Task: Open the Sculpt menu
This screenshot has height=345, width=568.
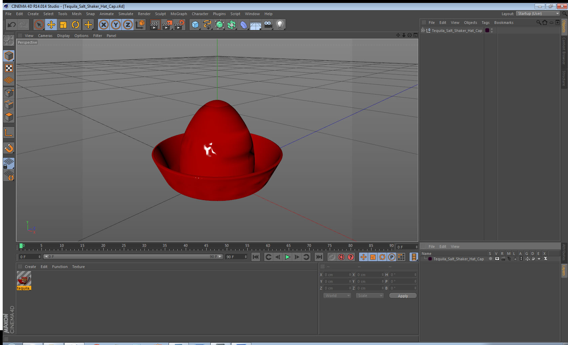Action: pyautogui.click(x=161, y=14)
